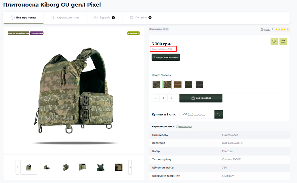Add product to wishlist with heart icon
This screenshot has height=183, width=297.
click(274, 41)
